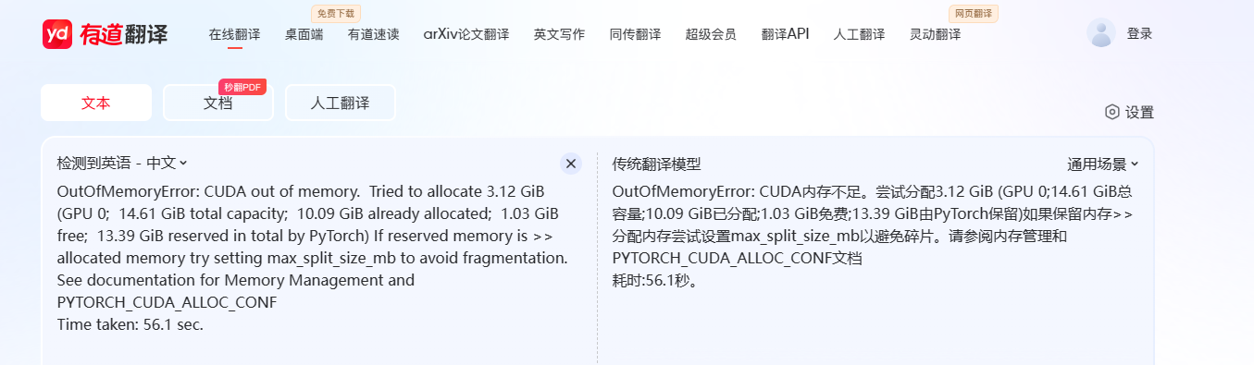Screen dimensions: 1254x365
Task: Open 在线翻译 in top navigation
Action: click(234, 34)
